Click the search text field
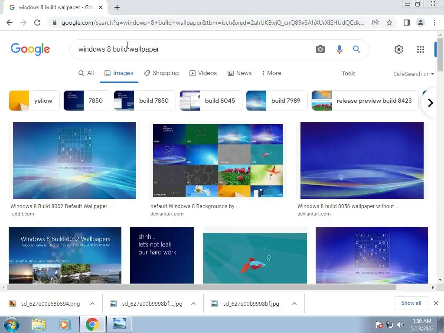The image size is (444, 333). [x=193, y=49]
